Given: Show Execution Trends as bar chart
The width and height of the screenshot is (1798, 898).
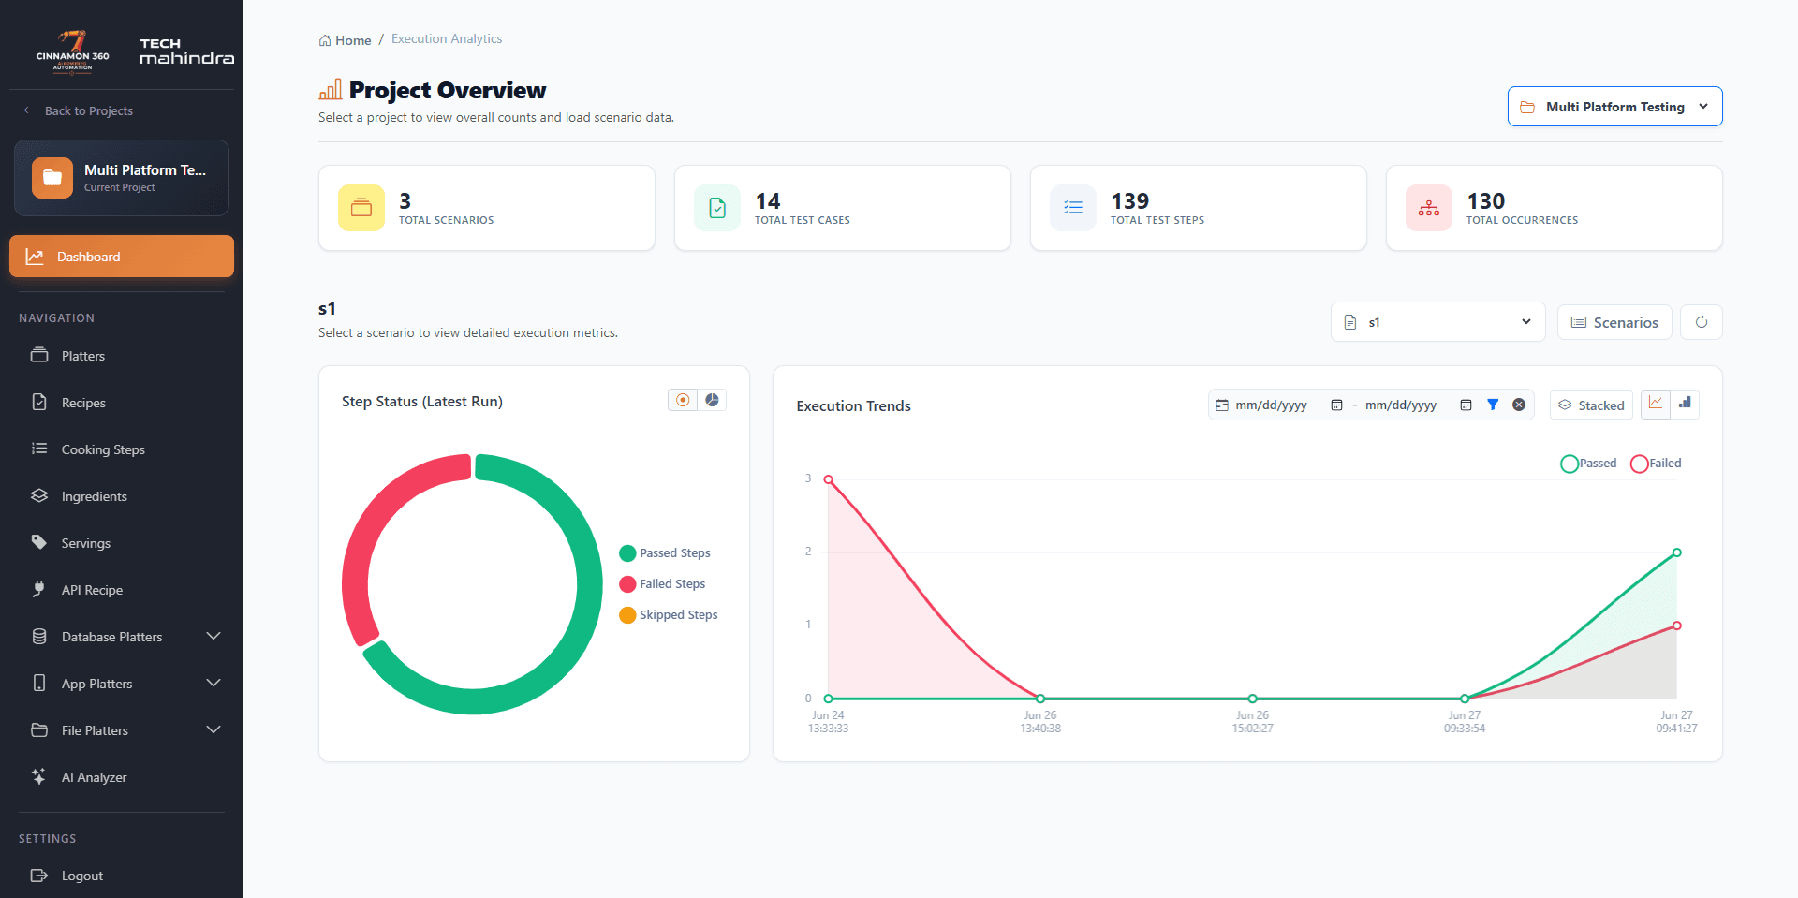Looking at the screenshot, I should (1685, 404).
